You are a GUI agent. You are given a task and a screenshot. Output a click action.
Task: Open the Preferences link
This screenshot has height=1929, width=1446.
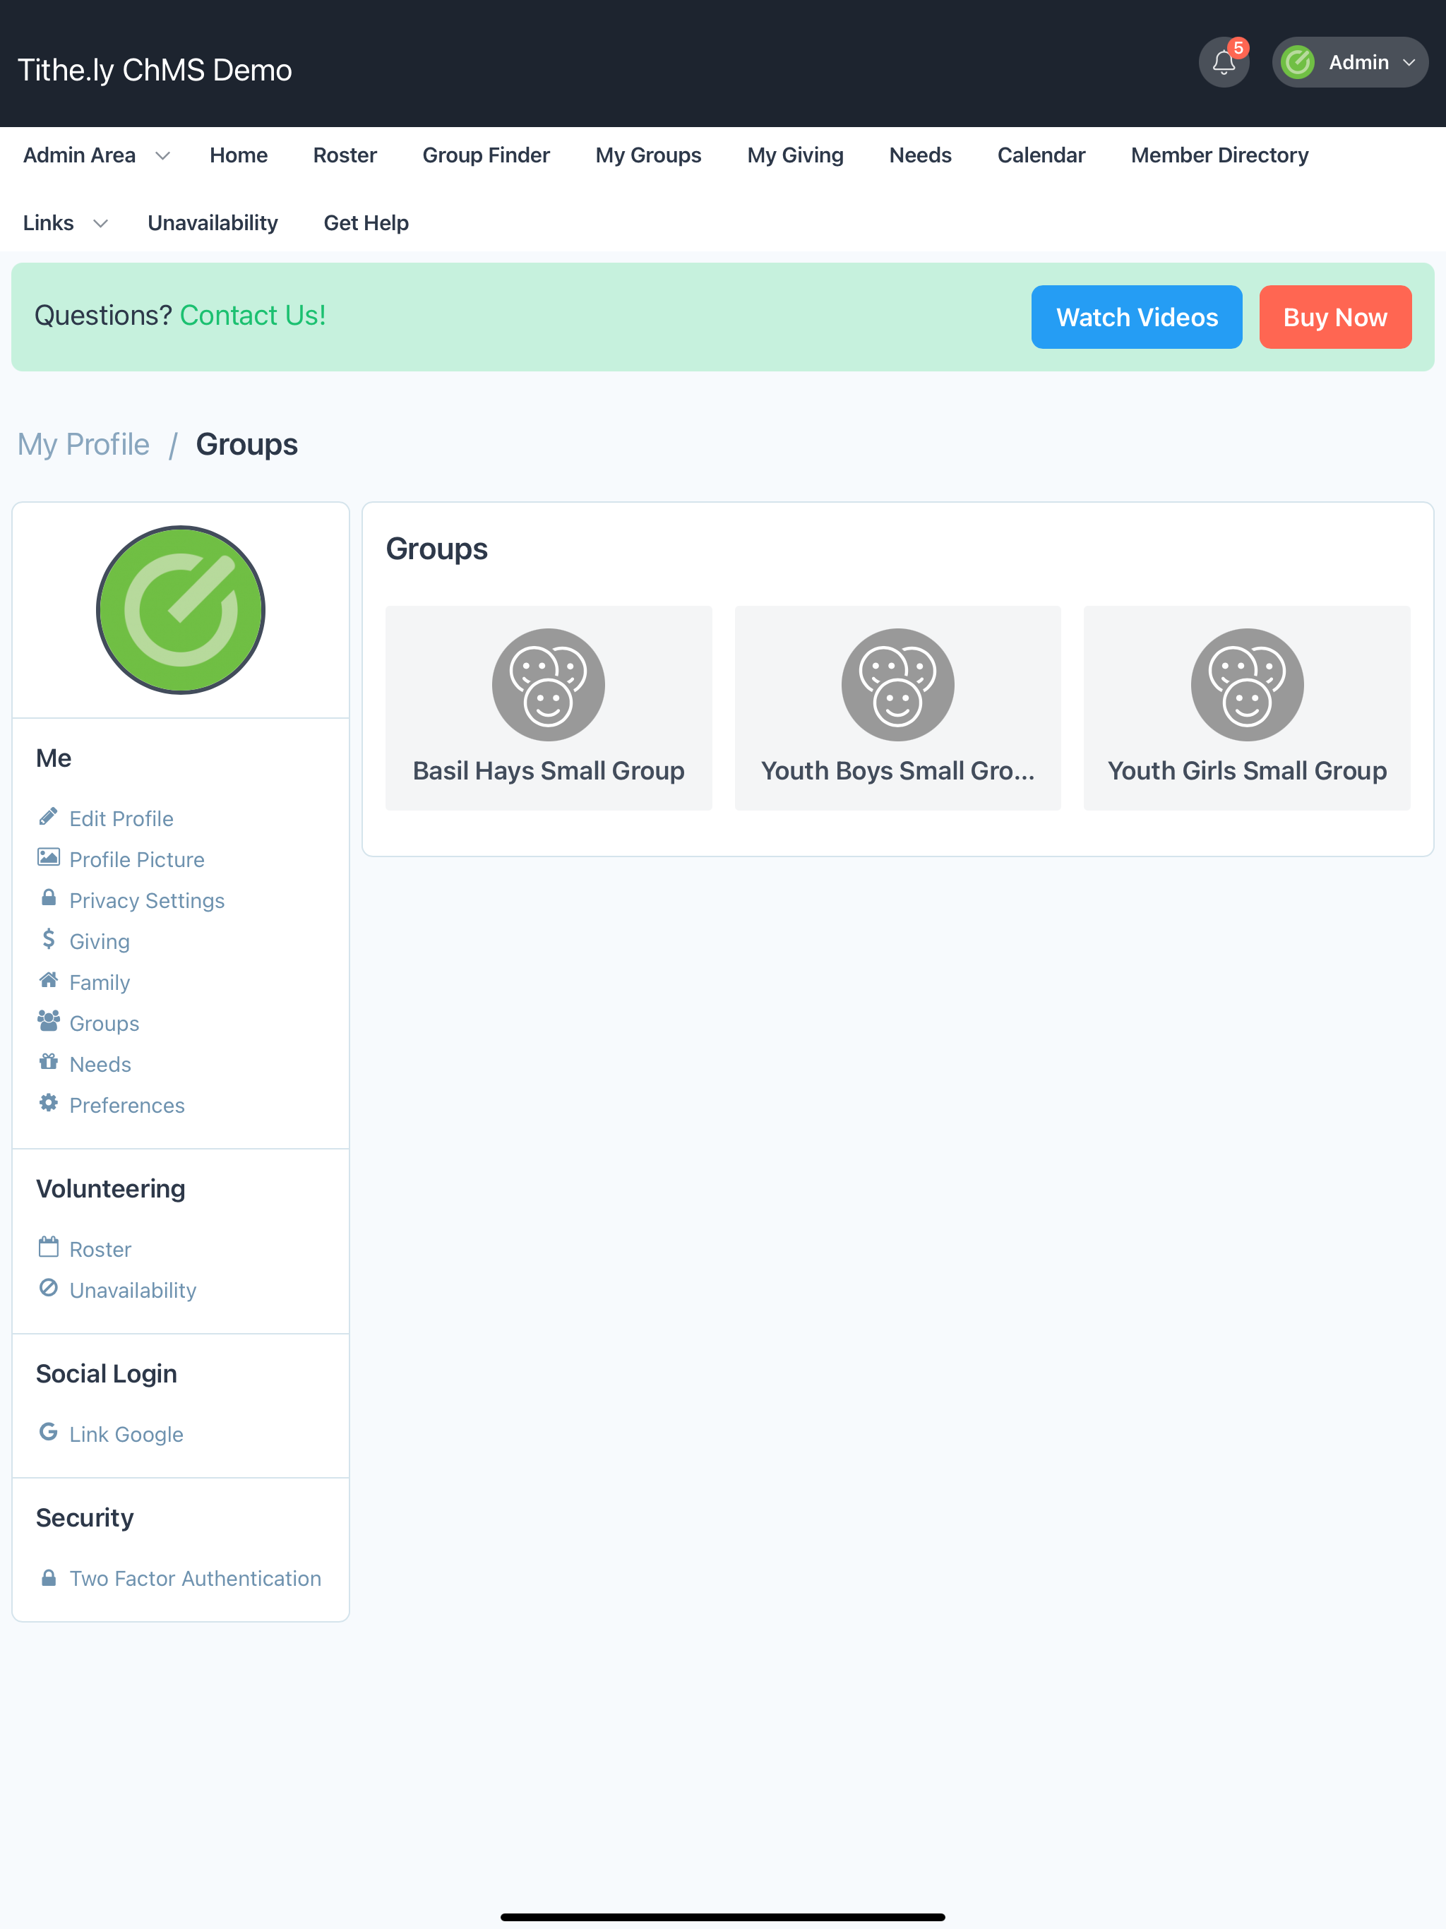(126, 1106)
